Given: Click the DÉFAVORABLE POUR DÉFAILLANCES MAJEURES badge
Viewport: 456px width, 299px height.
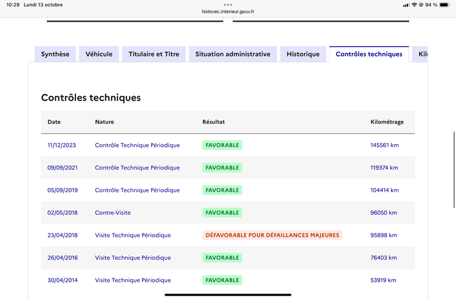Looking at the screenshot, I should 272,235.
